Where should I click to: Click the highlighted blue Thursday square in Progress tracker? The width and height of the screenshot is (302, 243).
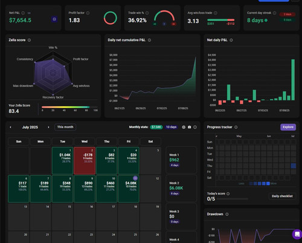(x=294, y=166)
